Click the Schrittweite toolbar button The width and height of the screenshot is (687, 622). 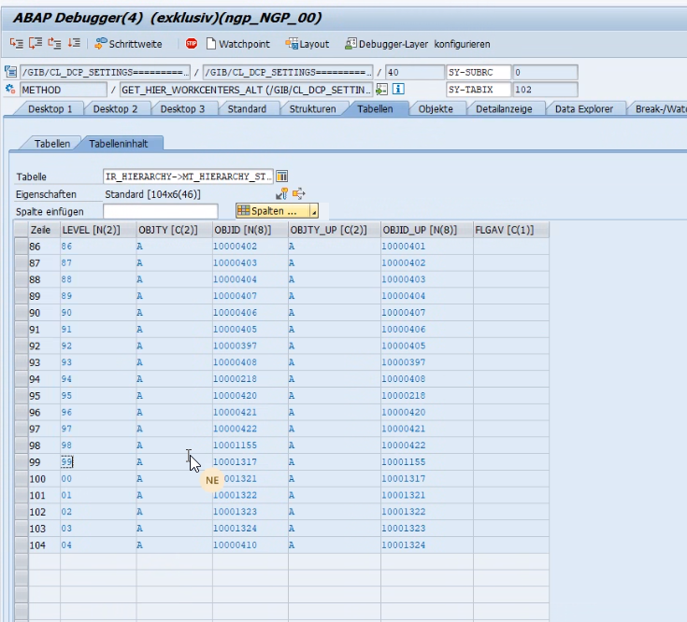point(129,44)
